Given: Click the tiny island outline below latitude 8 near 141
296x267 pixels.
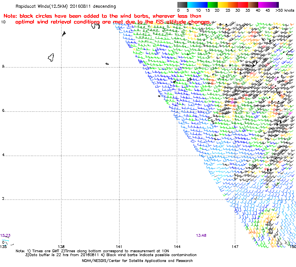Looking at the screenshot, I should [107, 64].
